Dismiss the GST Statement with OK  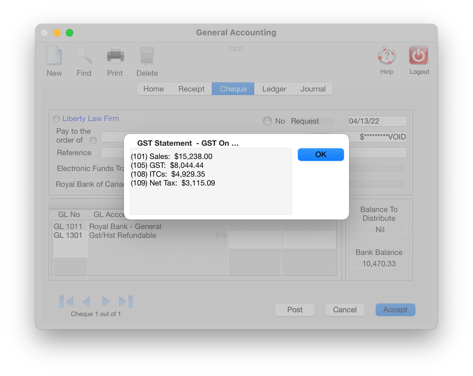click(321, 155)
